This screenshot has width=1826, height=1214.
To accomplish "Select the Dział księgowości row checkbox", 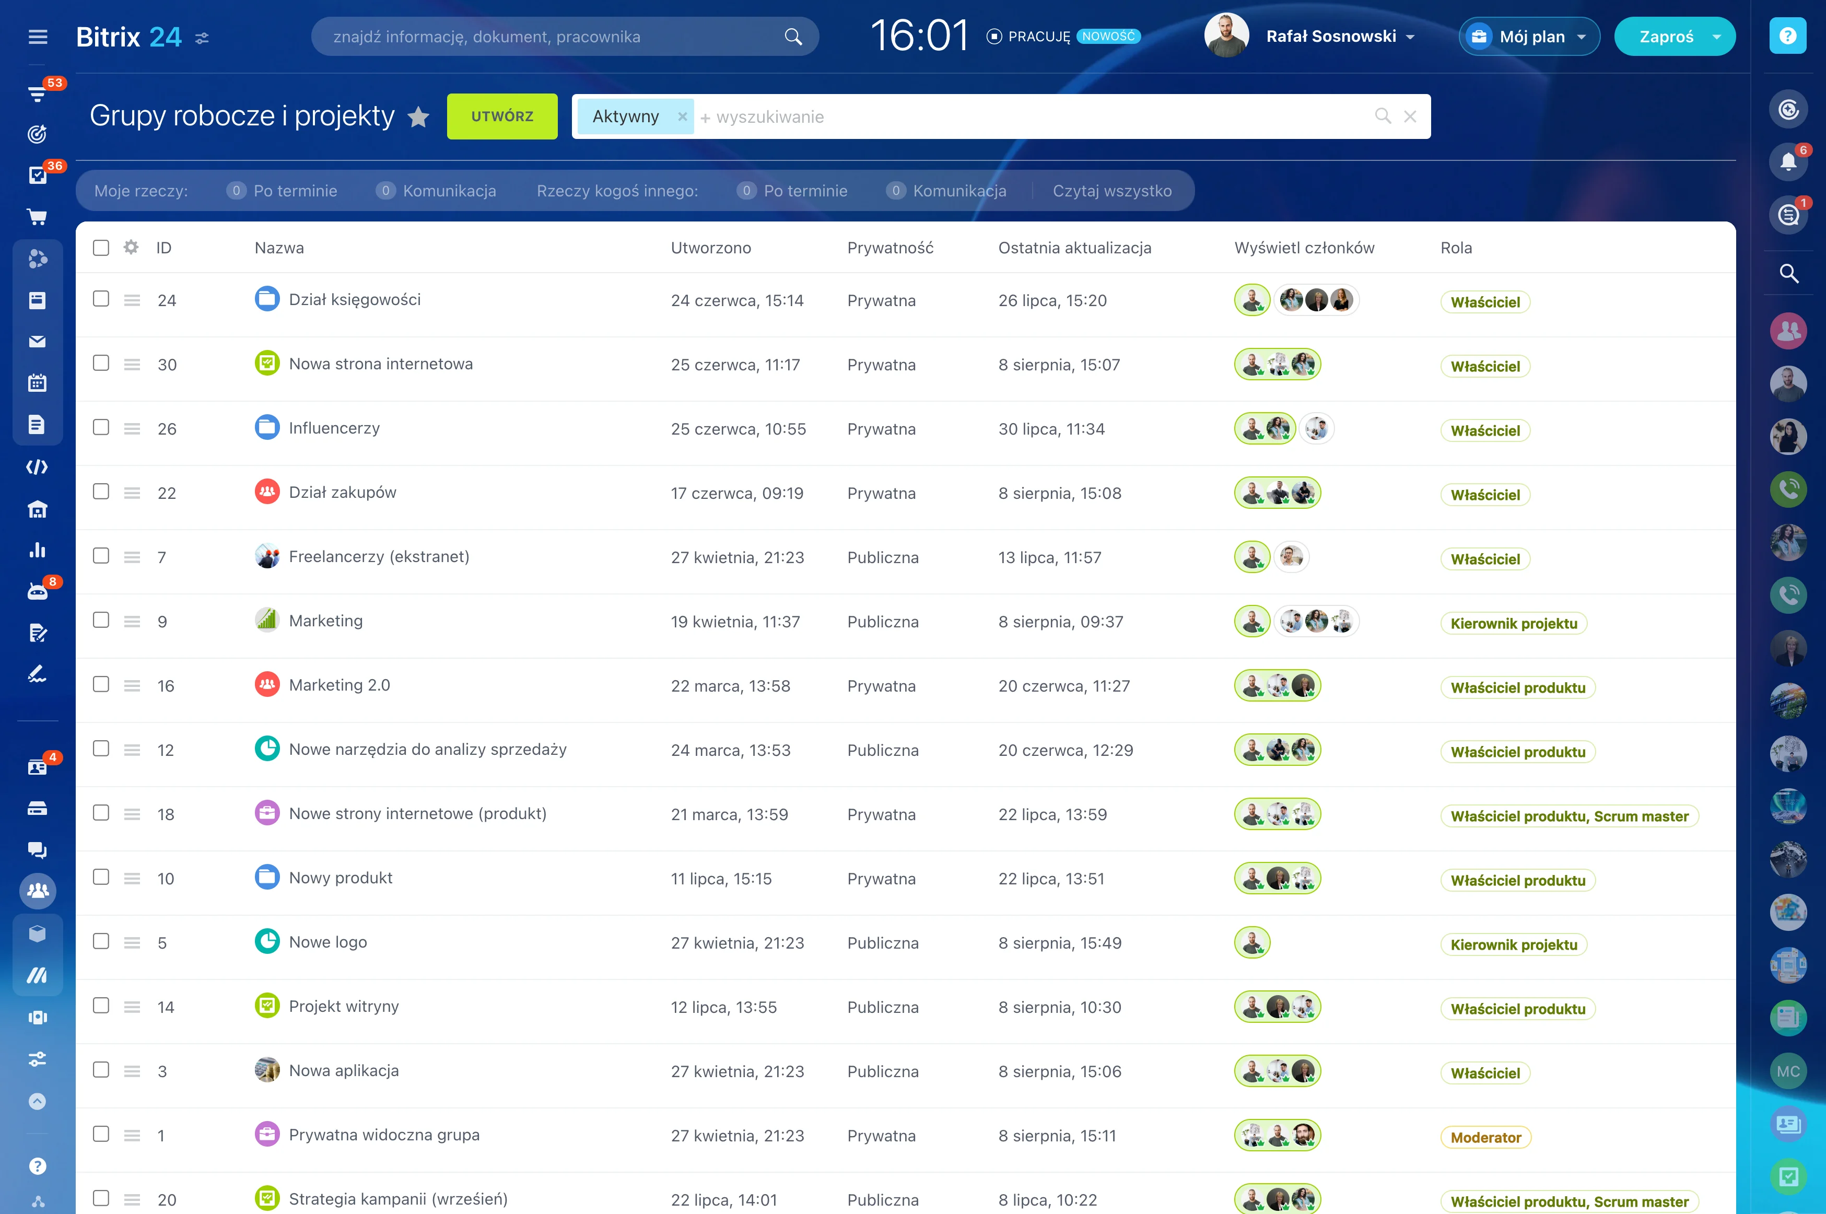I will point(101,299).
